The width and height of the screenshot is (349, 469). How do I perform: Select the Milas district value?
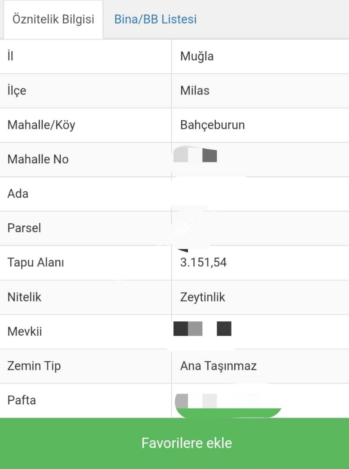click(x=195, y=91)
